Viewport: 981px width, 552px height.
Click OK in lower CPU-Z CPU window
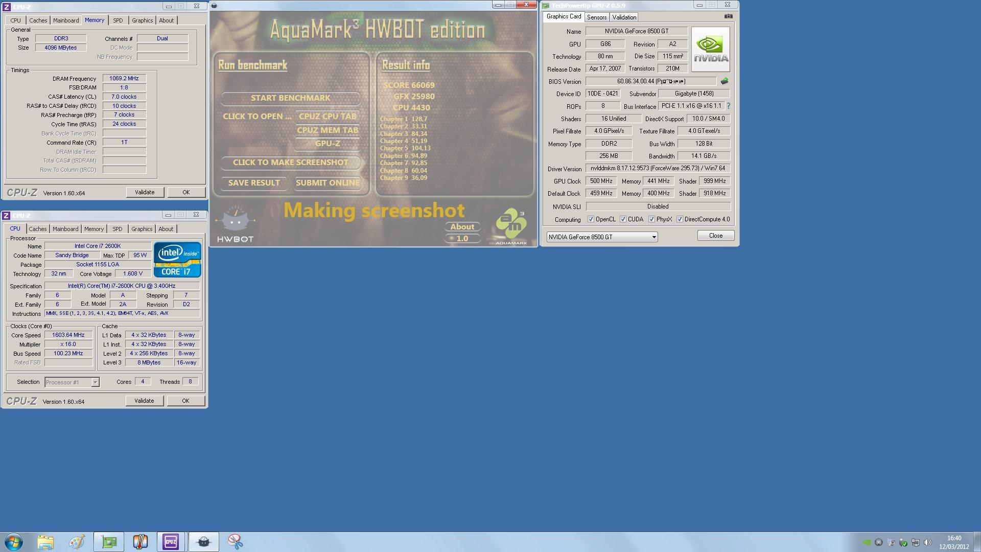[x=185, y=401]
